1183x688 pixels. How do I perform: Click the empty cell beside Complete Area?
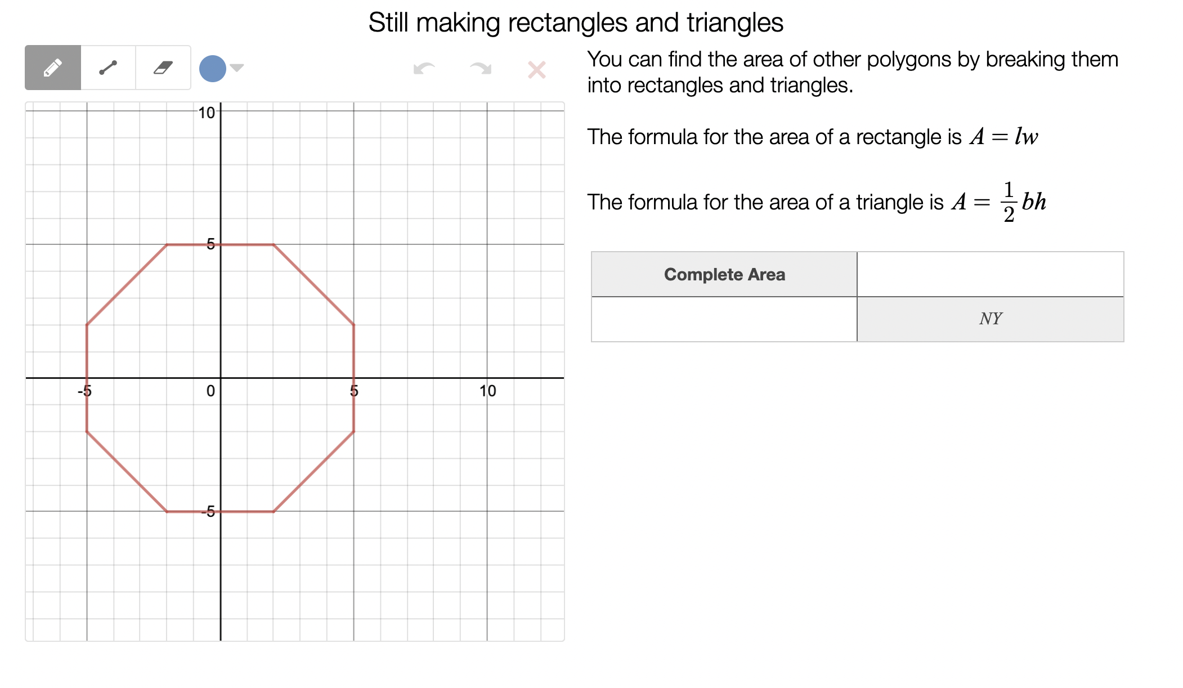pyautogui.click(x=990, y=274)
